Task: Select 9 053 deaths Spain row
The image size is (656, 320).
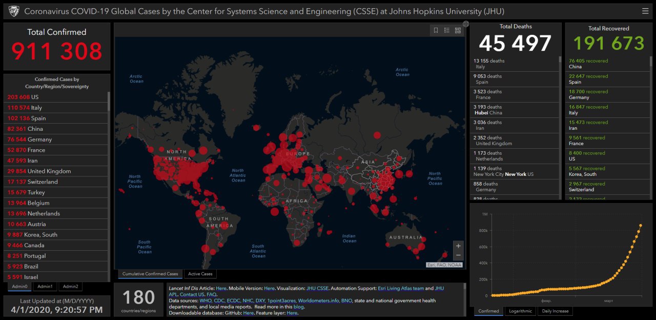Action: pos(515,79)
